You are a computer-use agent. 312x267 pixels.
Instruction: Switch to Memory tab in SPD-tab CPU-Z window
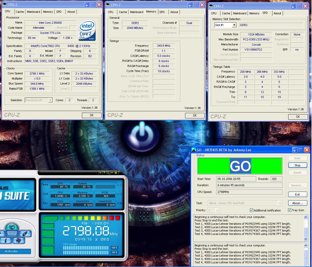[254, 13]
